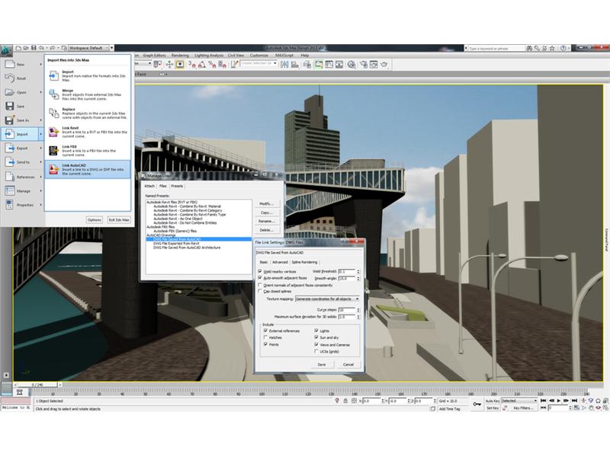The image size is (610, 457).
Task: Toggle Points checkbox
Action: point(265,344)
